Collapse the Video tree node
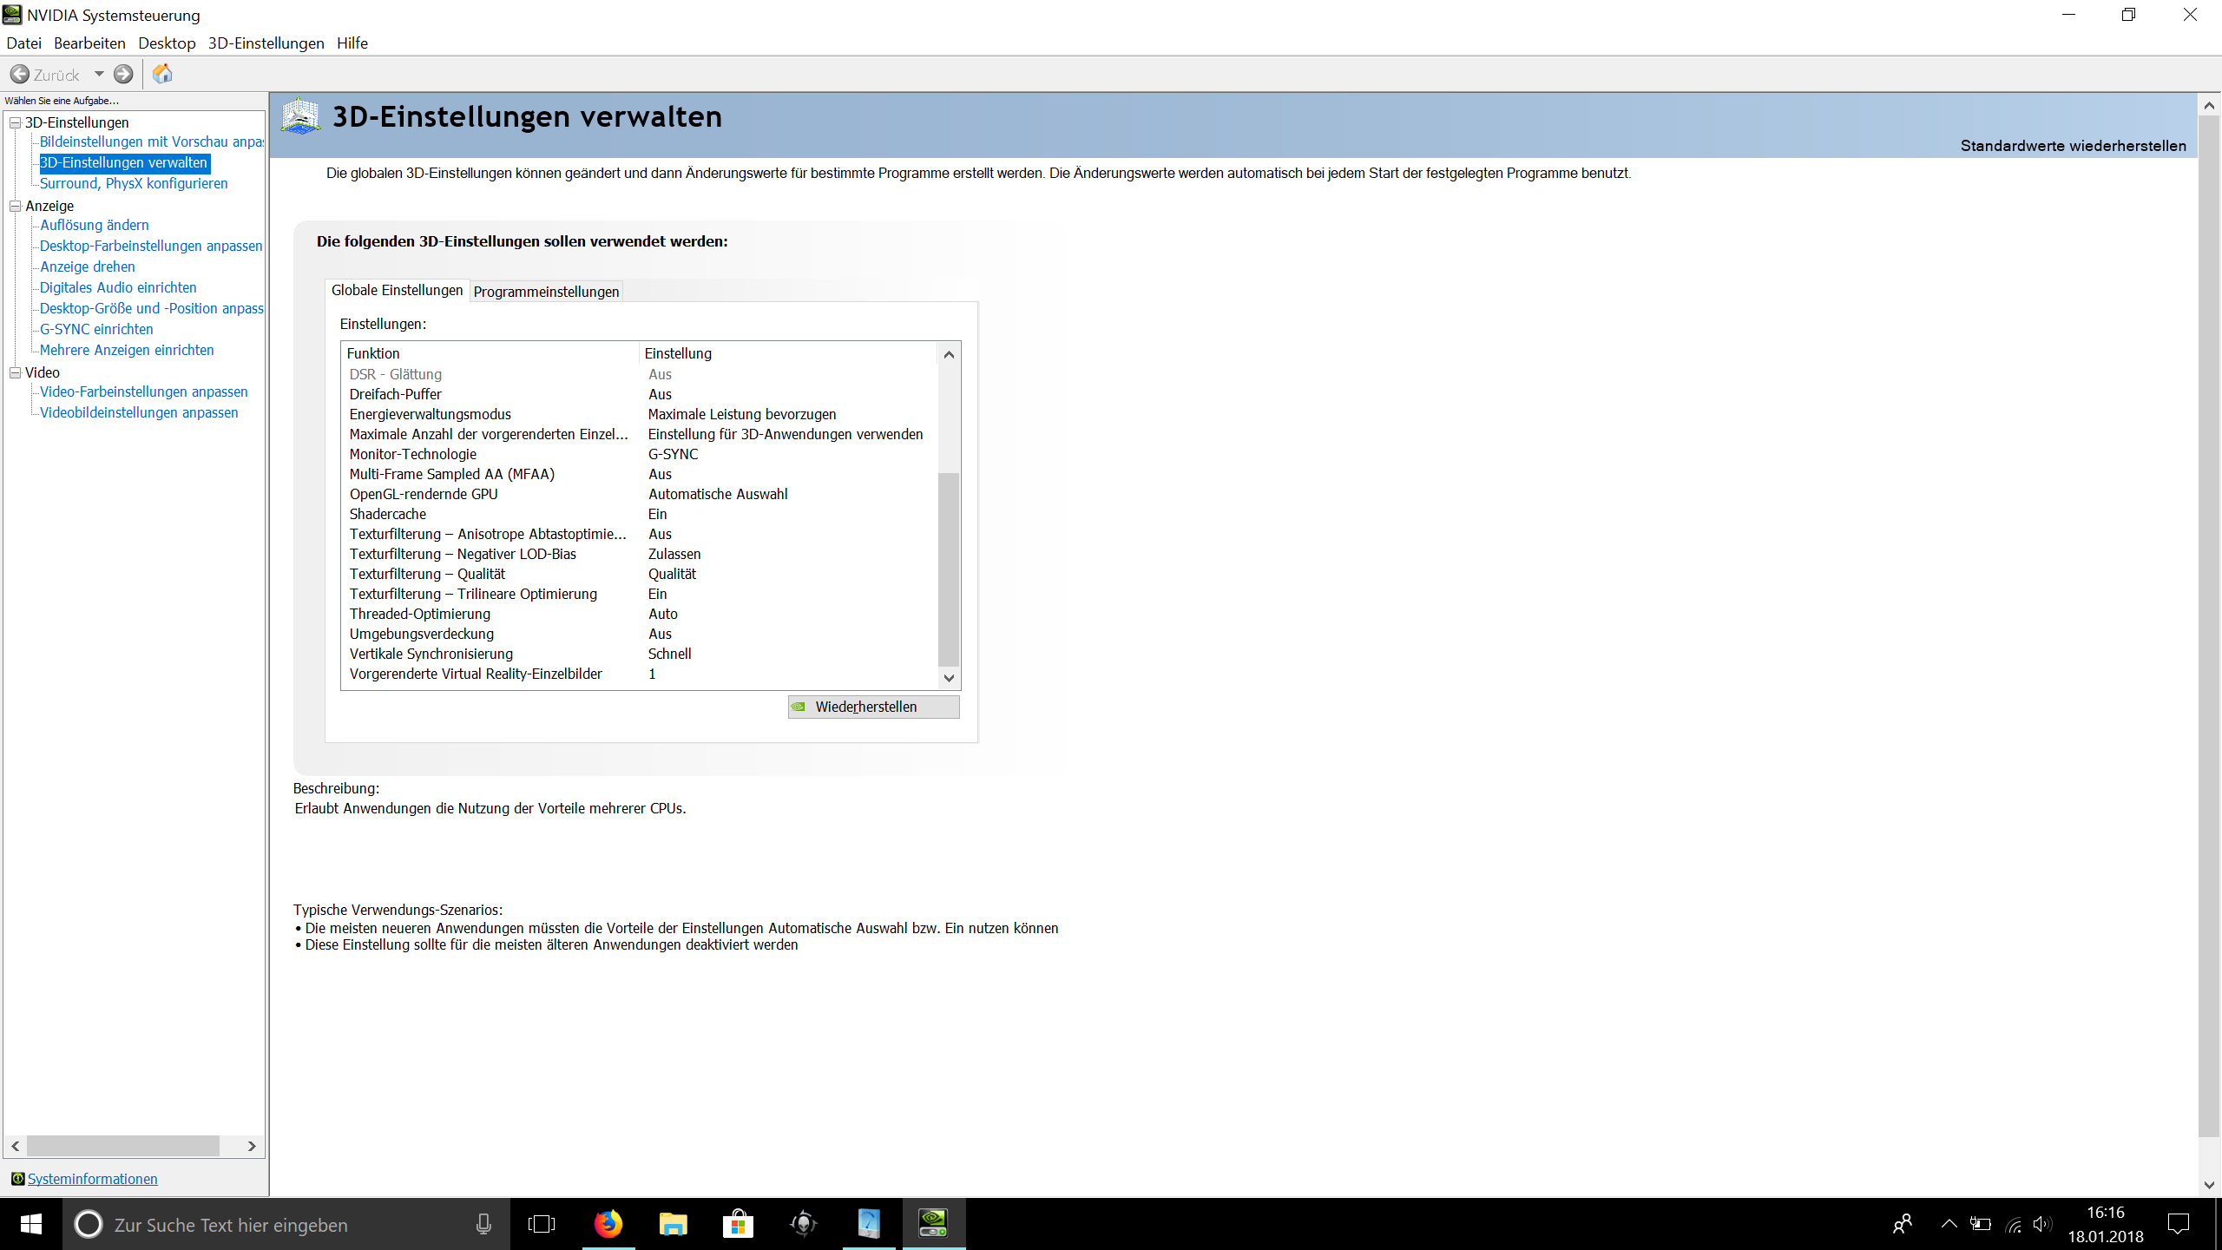Image resolution: width=2222 pixels, height=1250 pixels. pyautogui.click(x=15, y=372)
